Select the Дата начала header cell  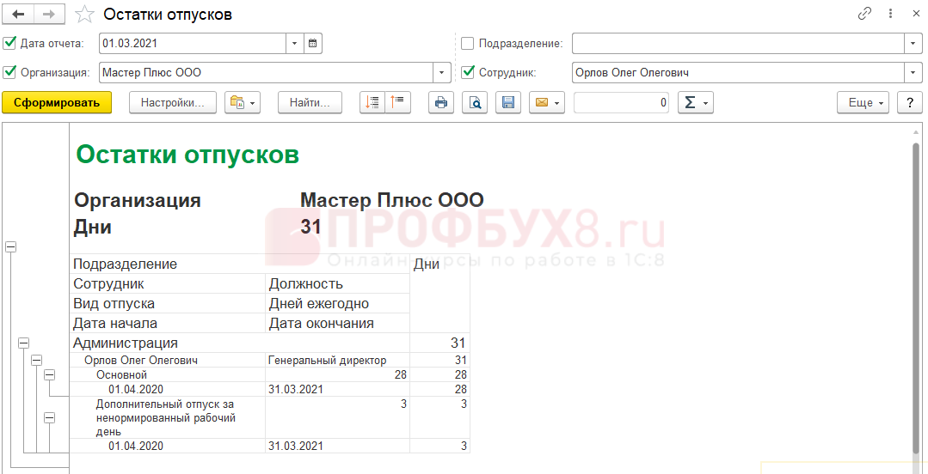tap(168, 323)
